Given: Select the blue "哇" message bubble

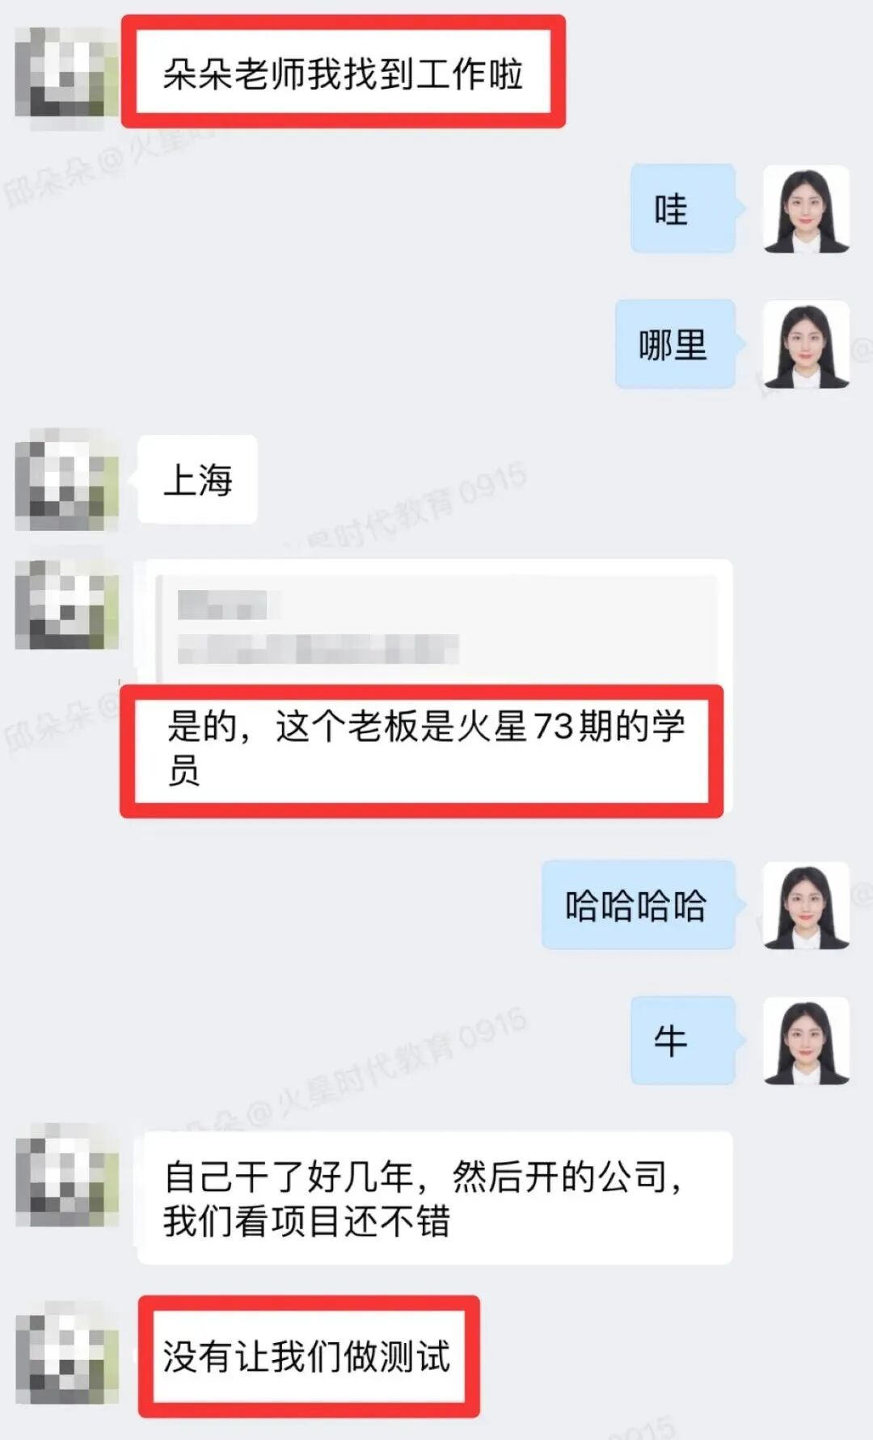Looking at the screenshot, I should point(683,209).
